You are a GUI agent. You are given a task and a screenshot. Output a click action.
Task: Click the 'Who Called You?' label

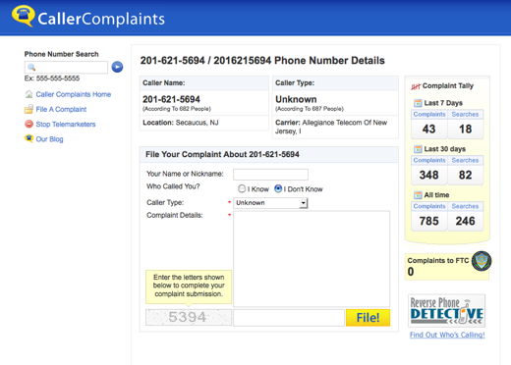(173, 186)
